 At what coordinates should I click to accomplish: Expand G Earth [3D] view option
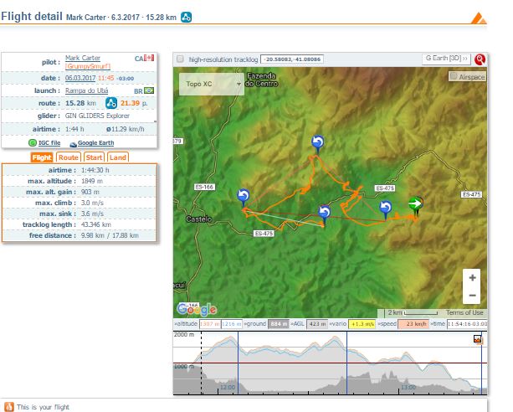point(446,59)
